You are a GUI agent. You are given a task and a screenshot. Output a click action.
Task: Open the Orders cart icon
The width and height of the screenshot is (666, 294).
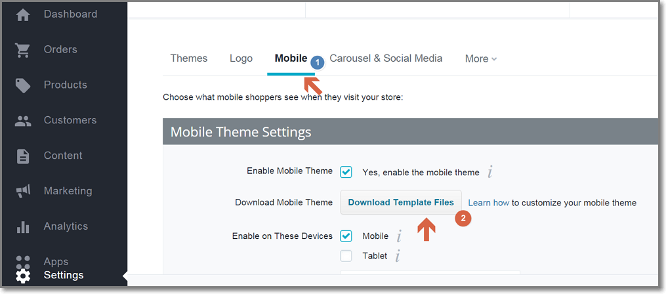pos(23,51)
